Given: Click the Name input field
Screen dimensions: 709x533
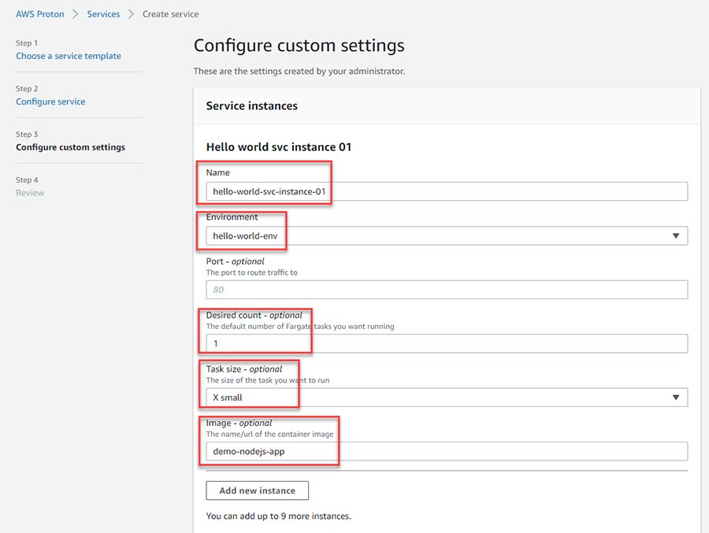Looking at the screenshot, I should [x=445, y=190].
